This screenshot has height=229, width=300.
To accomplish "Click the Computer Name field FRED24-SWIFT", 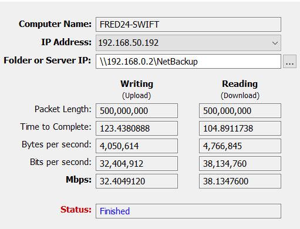I will click(188, 25).
